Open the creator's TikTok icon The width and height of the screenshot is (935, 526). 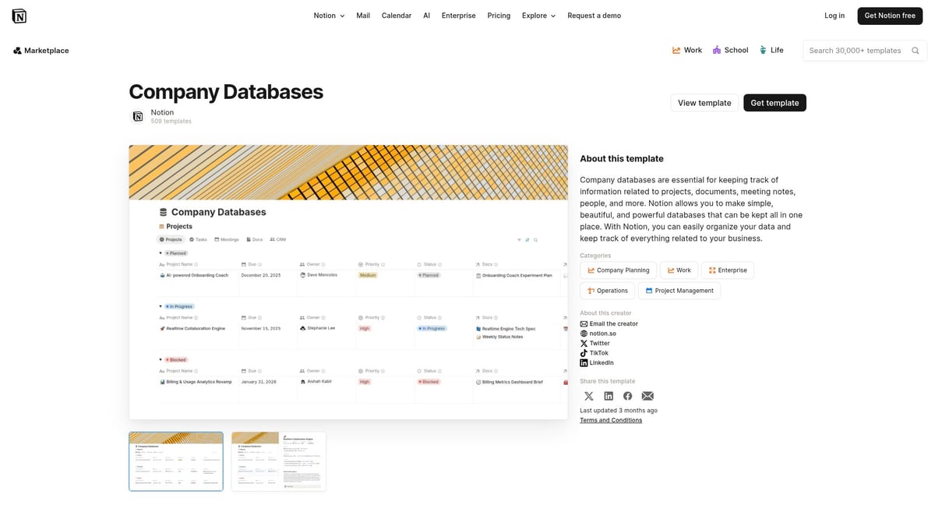[x=584, y=352]
